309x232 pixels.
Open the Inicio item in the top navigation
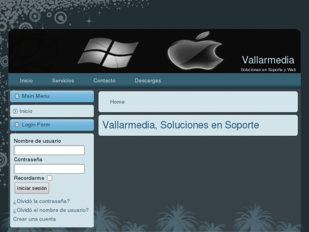click(x=26, y=80)
